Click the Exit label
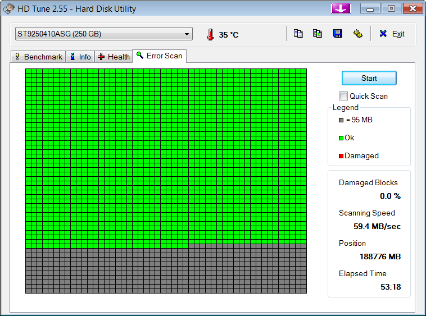Screen dimensions: 426x316 (398, 34)
